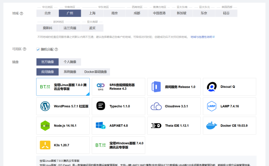Switch to 个人镜像 tab
The width and height of the screenshot is (269, 166).
(x=70, y=62)
